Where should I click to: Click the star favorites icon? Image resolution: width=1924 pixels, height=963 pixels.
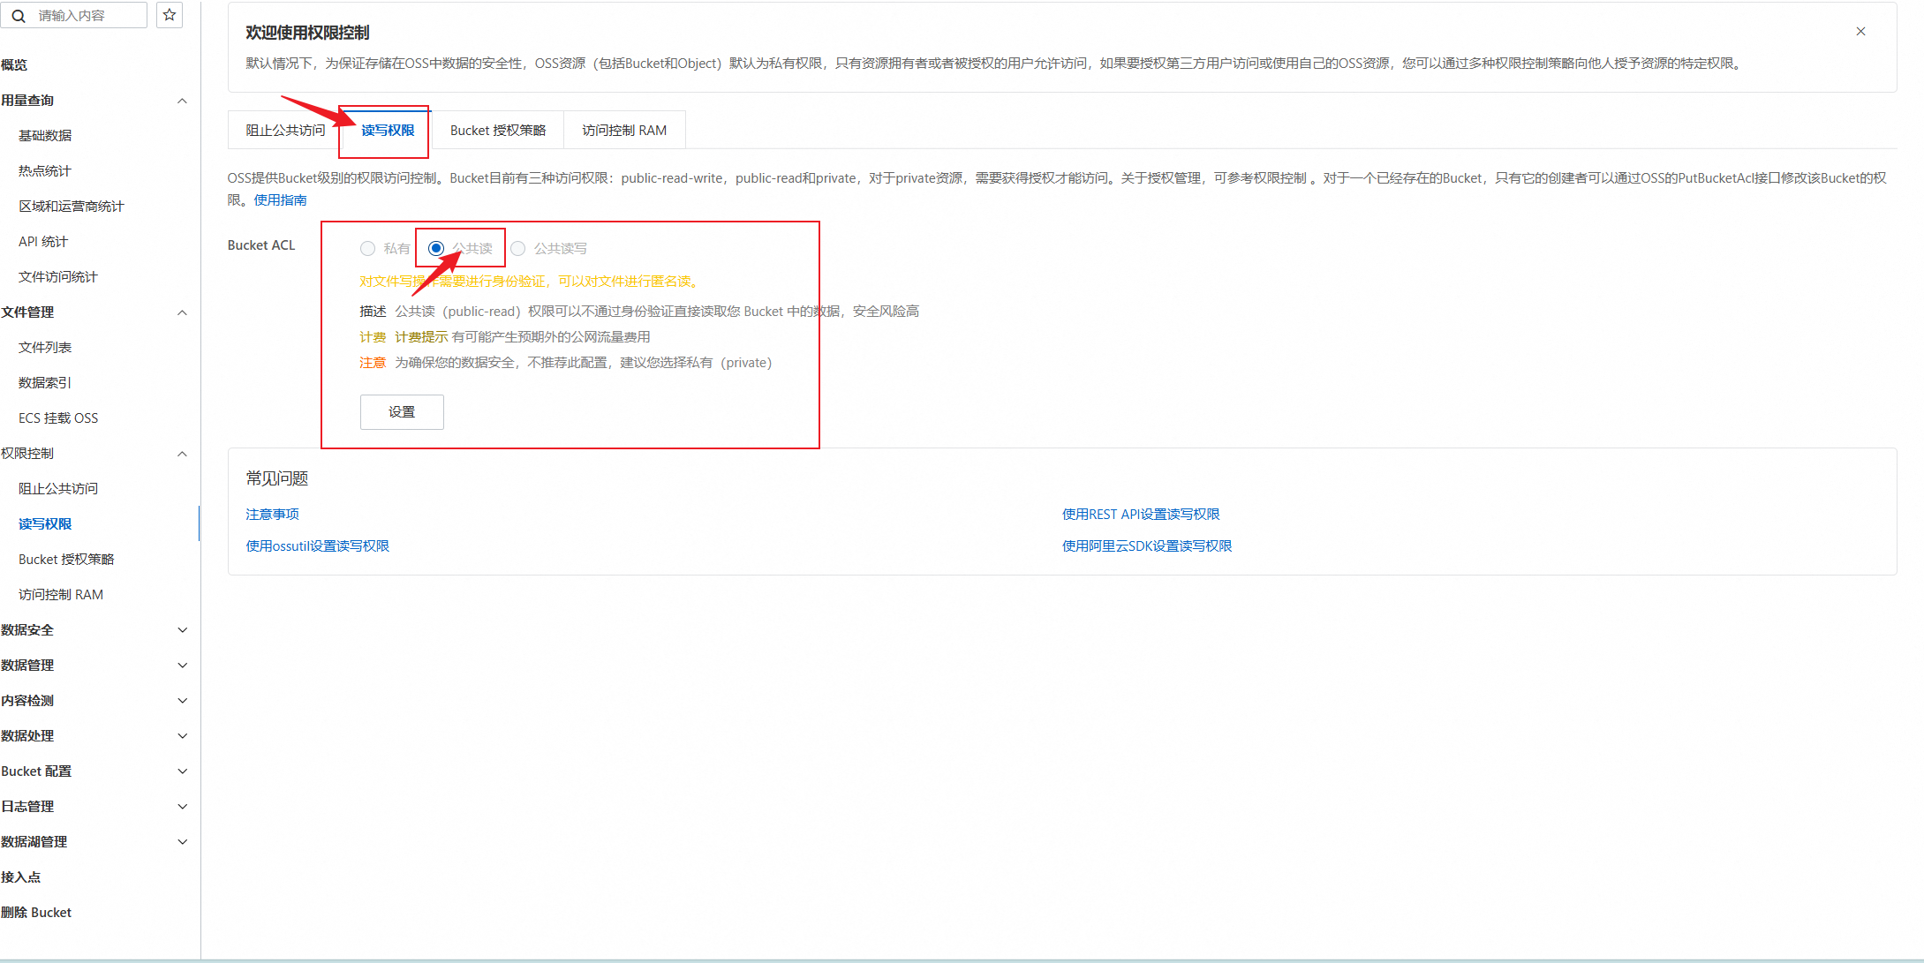coord(170,15)
